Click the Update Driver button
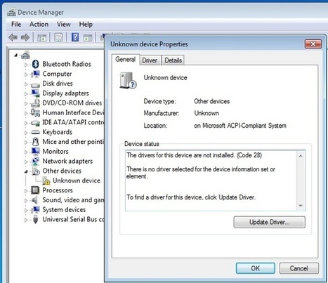The height and width of the screenshot is (283, 328). click(270, 222)
